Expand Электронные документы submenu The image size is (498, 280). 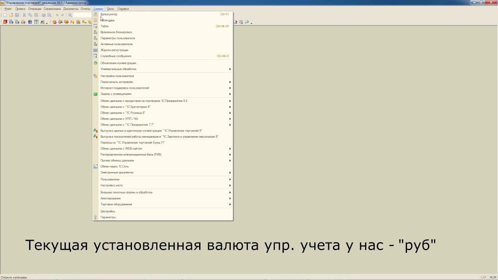tap(163, 172)
